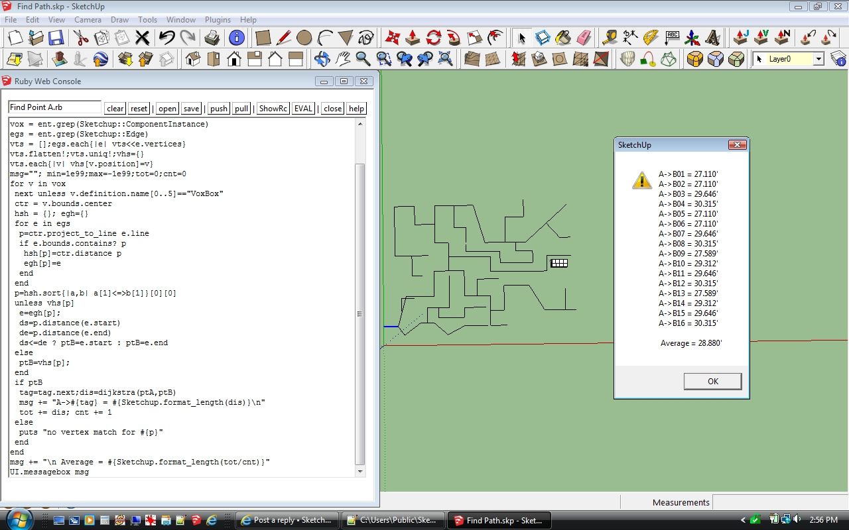The width and height of the screenshot is (849, 530).
Task: Click the Erase black X icon
Action: [x=143, y=38]
